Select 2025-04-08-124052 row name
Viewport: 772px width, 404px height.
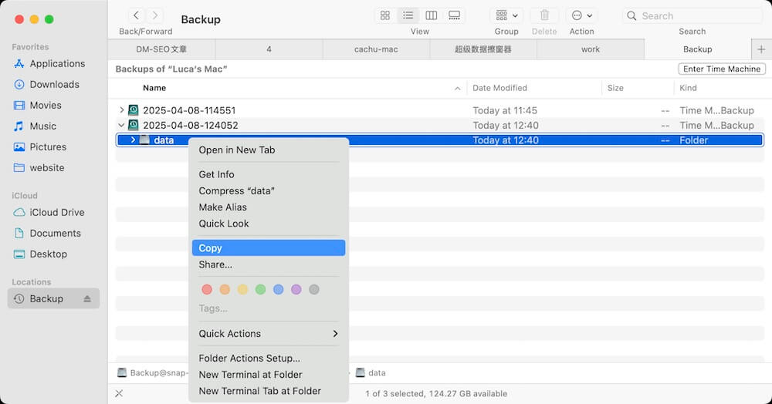191,126
